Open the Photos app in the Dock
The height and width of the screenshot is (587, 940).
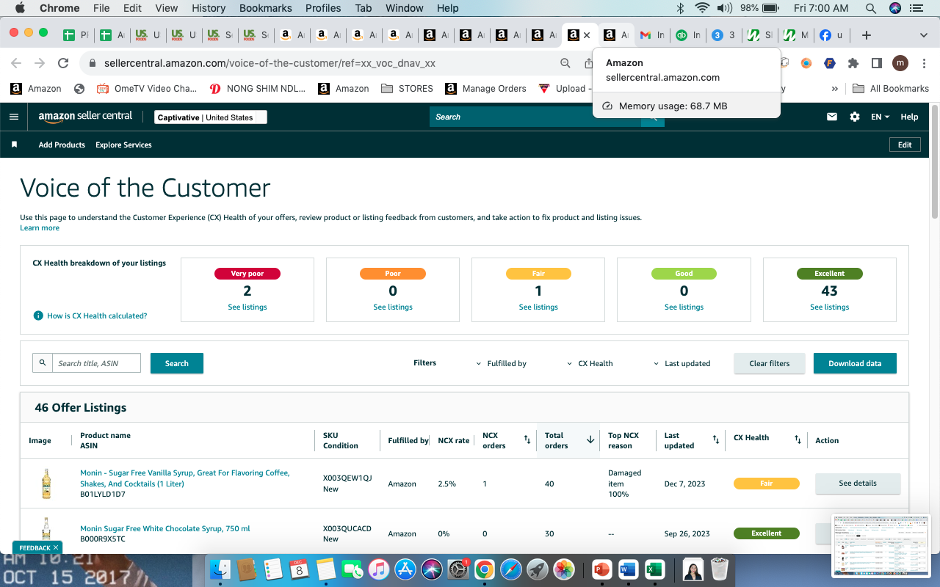tap(564, 569)
